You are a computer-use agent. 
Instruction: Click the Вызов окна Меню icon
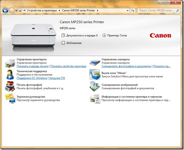coord(95,74)
